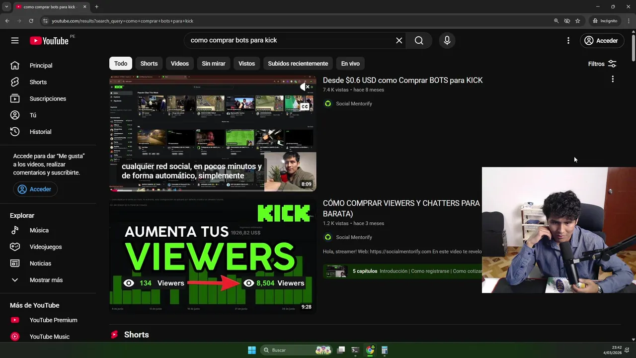Open the YouTube hamburger guide menu
This screenshot has height=358, width=636.
click(15, 41)
